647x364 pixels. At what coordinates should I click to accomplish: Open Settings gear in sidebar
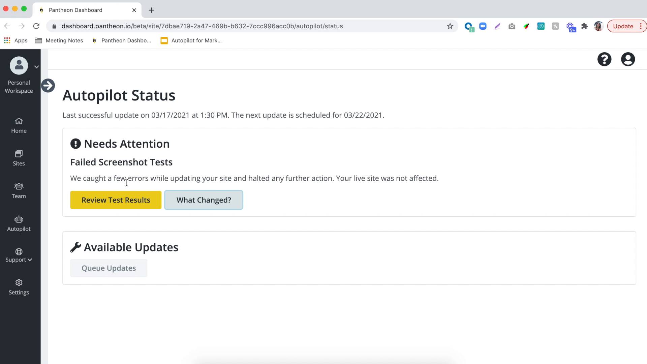pyautogui.click(x=19, y=283)
